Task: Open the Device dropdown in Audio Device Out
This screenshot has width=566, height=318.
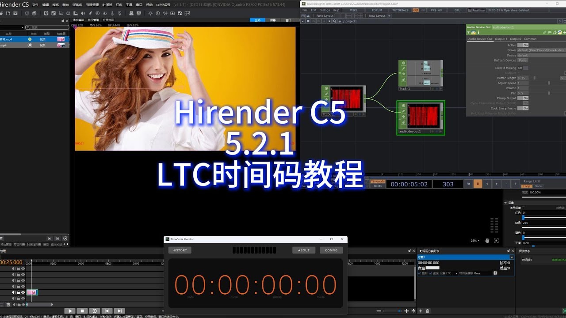Action: coord(542,55)
